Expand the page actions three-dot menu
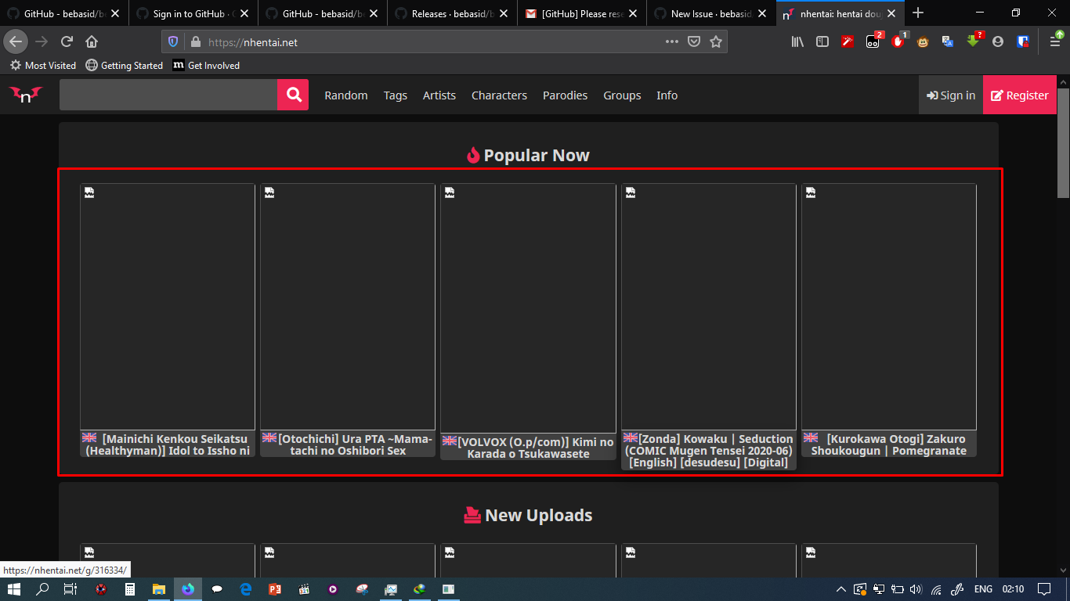 click(x=671, y=41)
